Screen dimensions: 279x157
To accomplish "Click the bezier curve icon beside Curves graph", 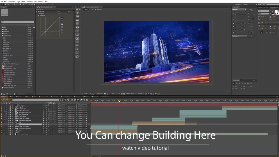I will tap(62, 18).
